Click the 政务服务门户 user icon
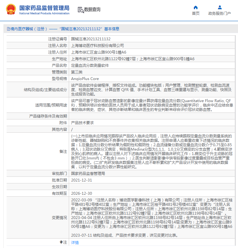This screenshot has height=248, width=238. click(220, 8)
